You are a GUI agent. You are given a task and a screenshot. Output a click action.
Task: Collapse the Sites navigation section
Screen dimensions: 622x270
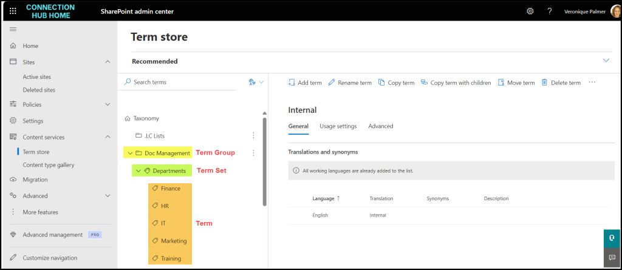108,62
